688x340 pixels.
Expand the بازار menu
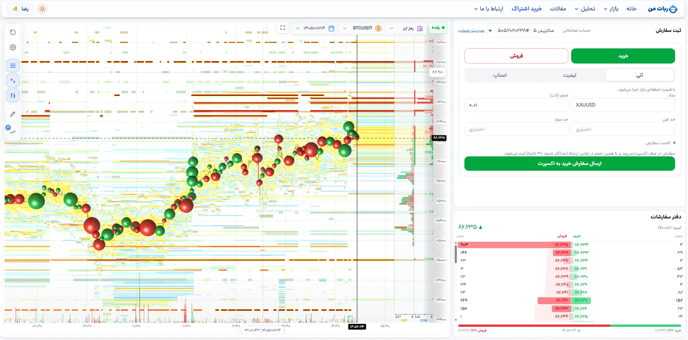click(611, 9)
